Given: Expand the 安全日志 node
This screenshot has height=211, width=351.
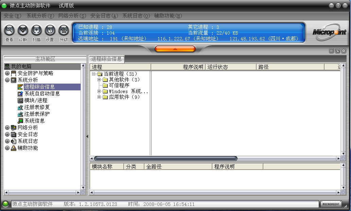Looking at the screenshot, I should coord(7,135).
